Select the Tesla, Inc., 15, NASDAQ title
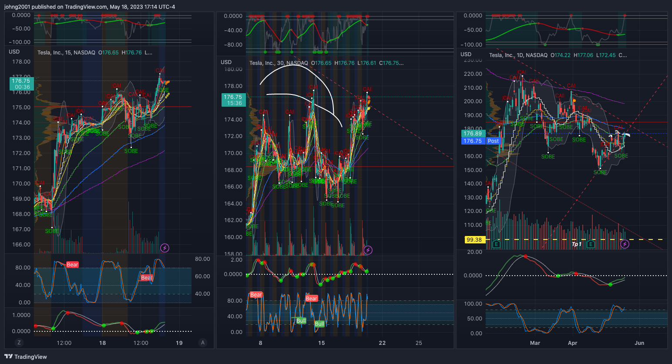Image resolution: width=672 pixels, height=364 pixels. 66,53
